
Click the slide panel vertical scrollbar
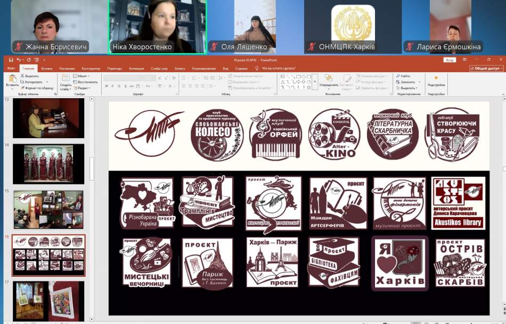pyautogui.click(x=91, y=170)
